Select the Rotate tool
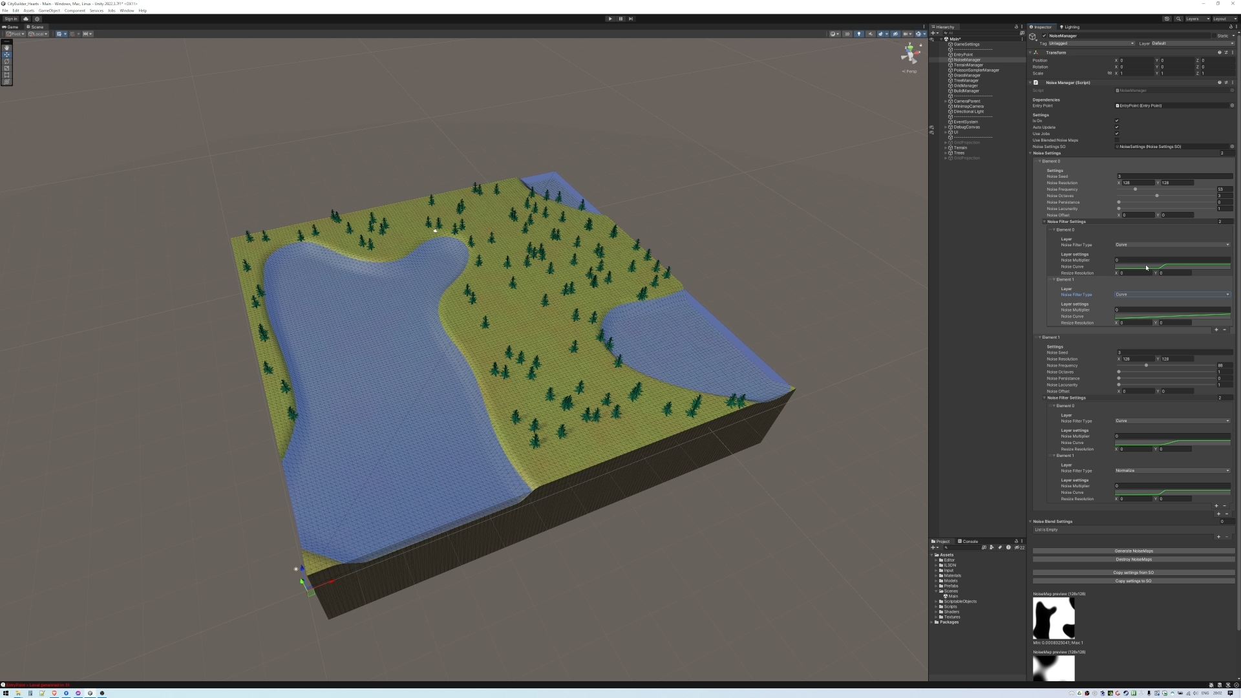The image size is (1241, 698). pos(6,61)
